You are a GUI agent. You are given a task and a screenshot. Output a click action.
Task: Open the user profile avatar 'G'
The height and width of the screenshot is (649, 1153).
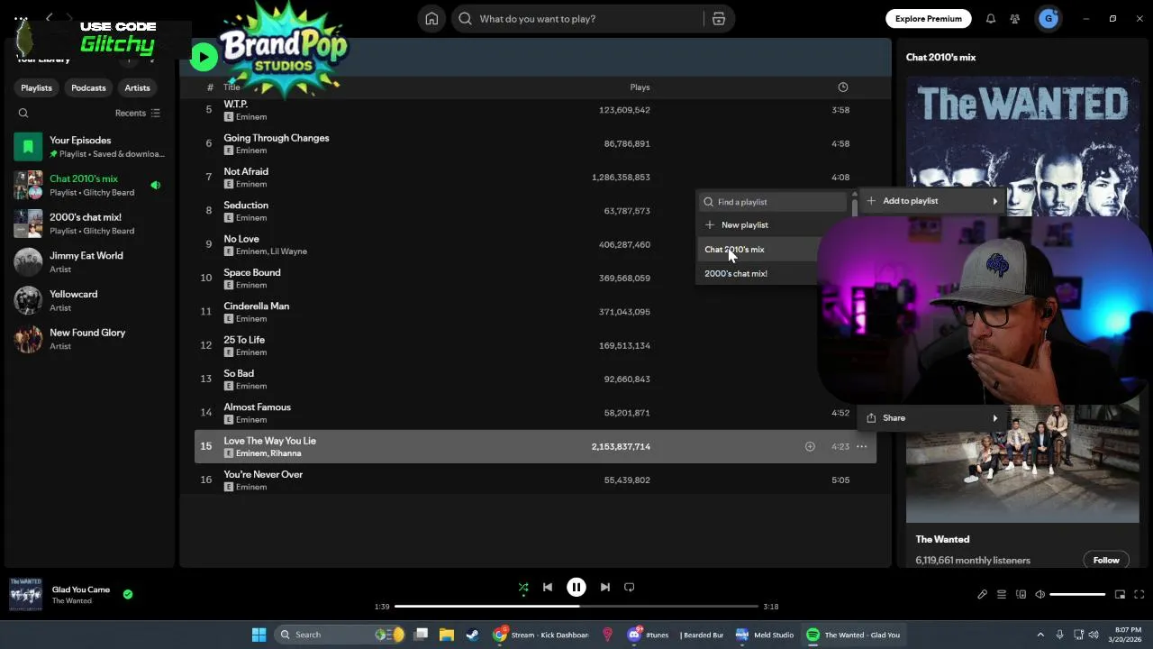click(1048, 19)
